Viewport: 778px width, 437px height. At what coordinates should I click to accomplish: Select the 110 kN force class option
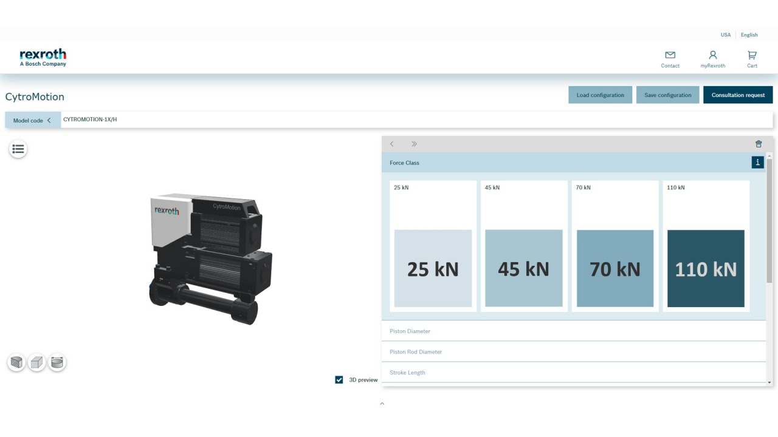(x=706, y=268)
